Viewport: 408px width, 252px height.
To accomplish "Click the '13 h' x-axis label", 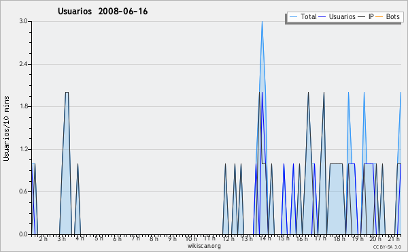I will (x=247, y=239).
